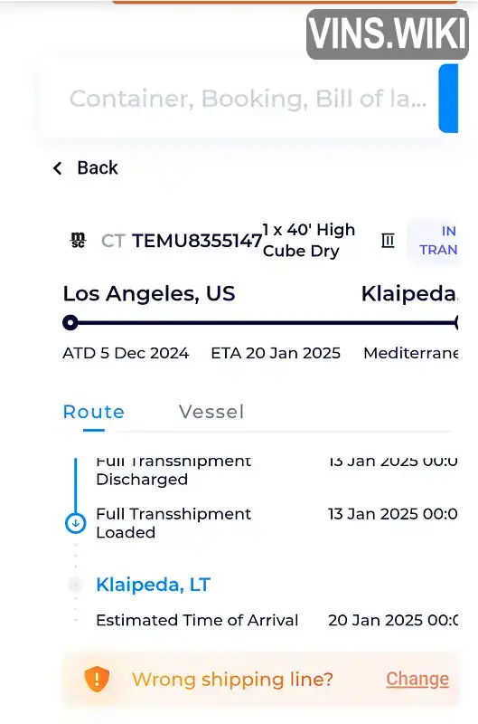The height and width of the screenshot is (724, 478).
Task: Click the container type icon beside Cube Dry
Action: click(x=389, y=240)
